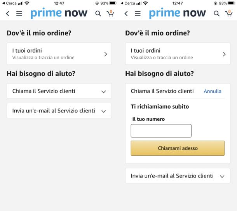
Task: Expand 'Invia un'e-mail' section in right screen
Action: tap(178, 176)
